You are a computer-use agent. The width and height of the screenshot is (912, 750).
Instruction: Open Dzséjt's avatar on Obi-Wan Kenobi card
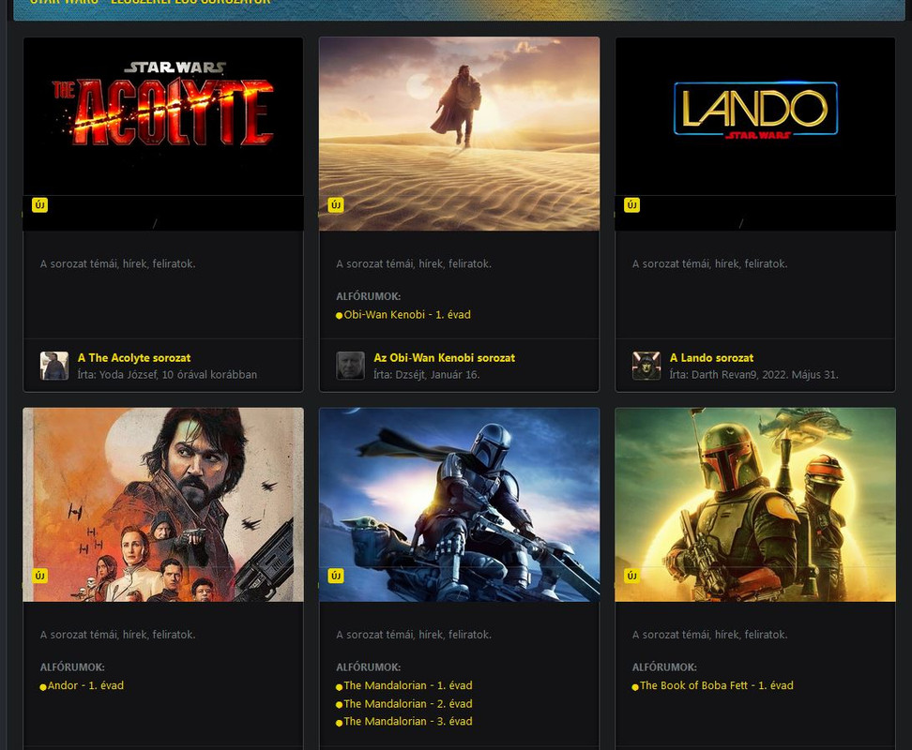tap(350, 366)
